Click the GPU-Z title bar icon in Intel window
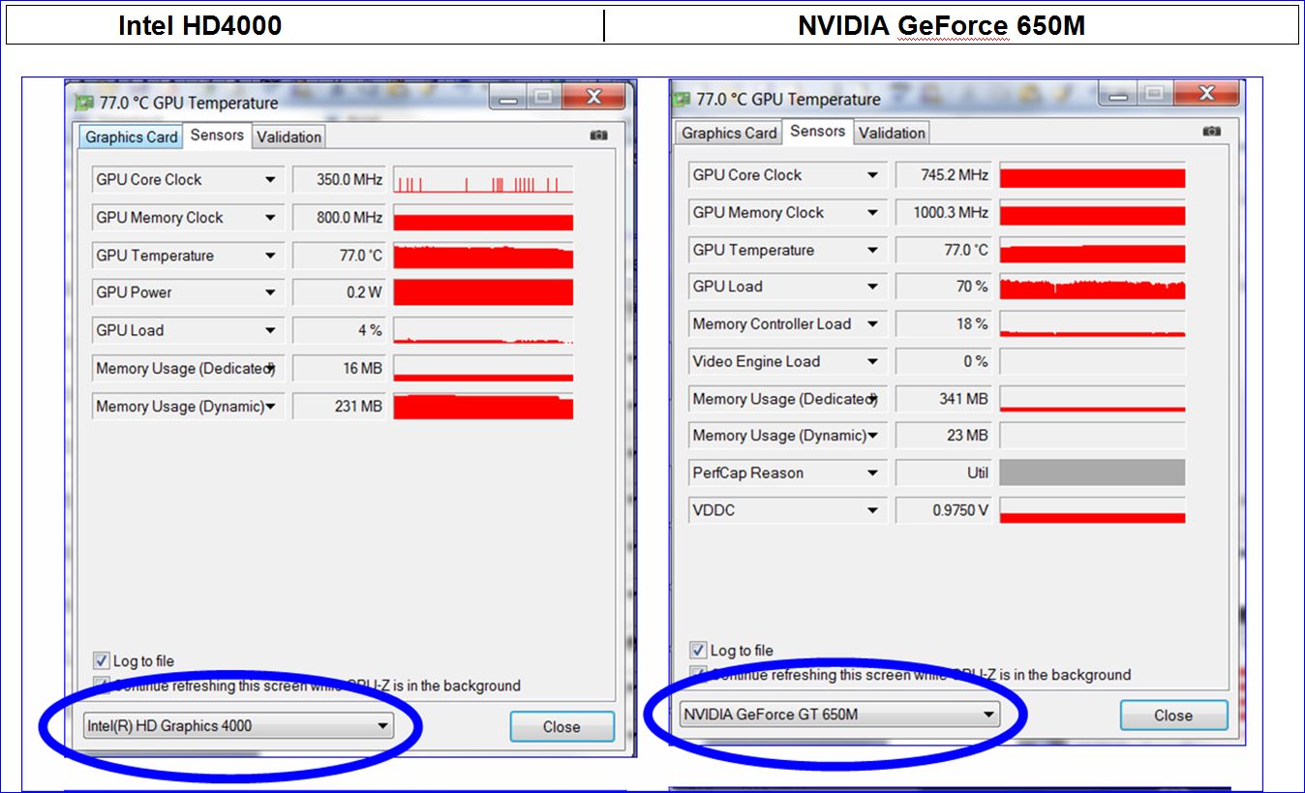 click(85, 103)
